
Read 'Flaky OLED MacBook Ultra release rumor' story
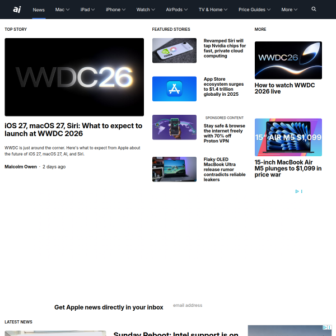click(225, 170)
